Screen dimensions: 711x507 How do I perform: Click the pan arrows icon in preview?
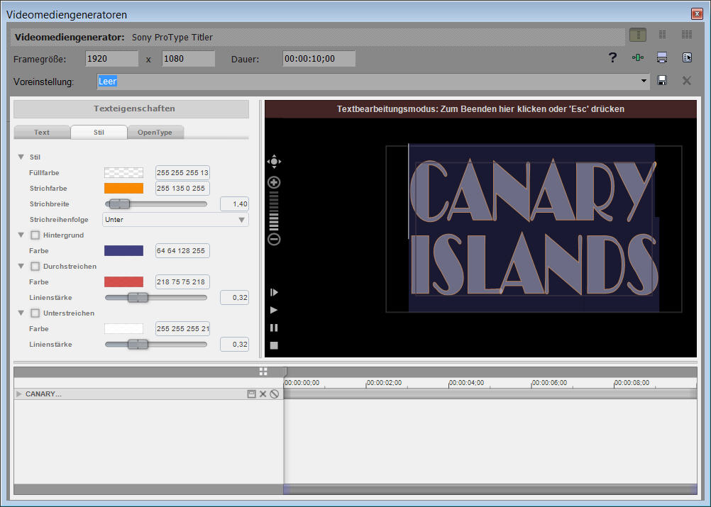tap(274, 162)
